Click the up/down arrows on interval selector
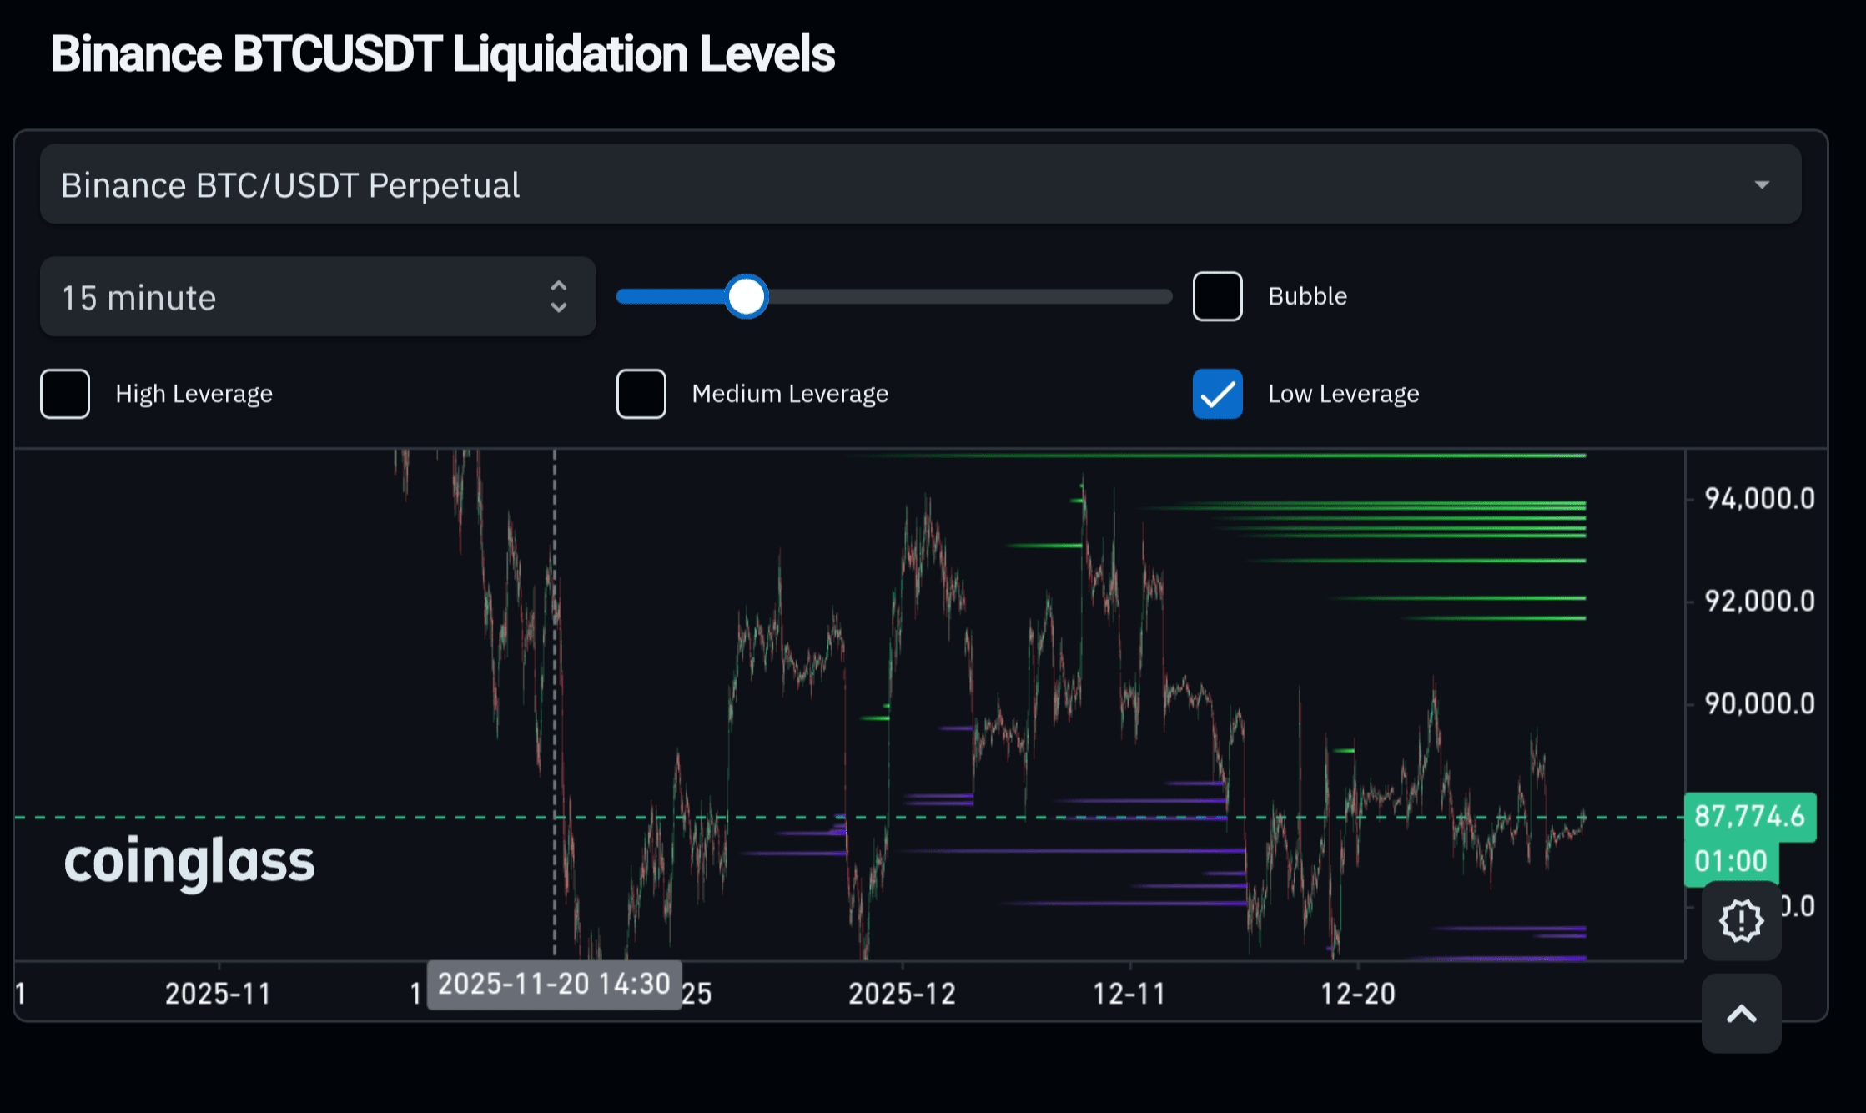Screen dimensions: 1866x1113 559,297
